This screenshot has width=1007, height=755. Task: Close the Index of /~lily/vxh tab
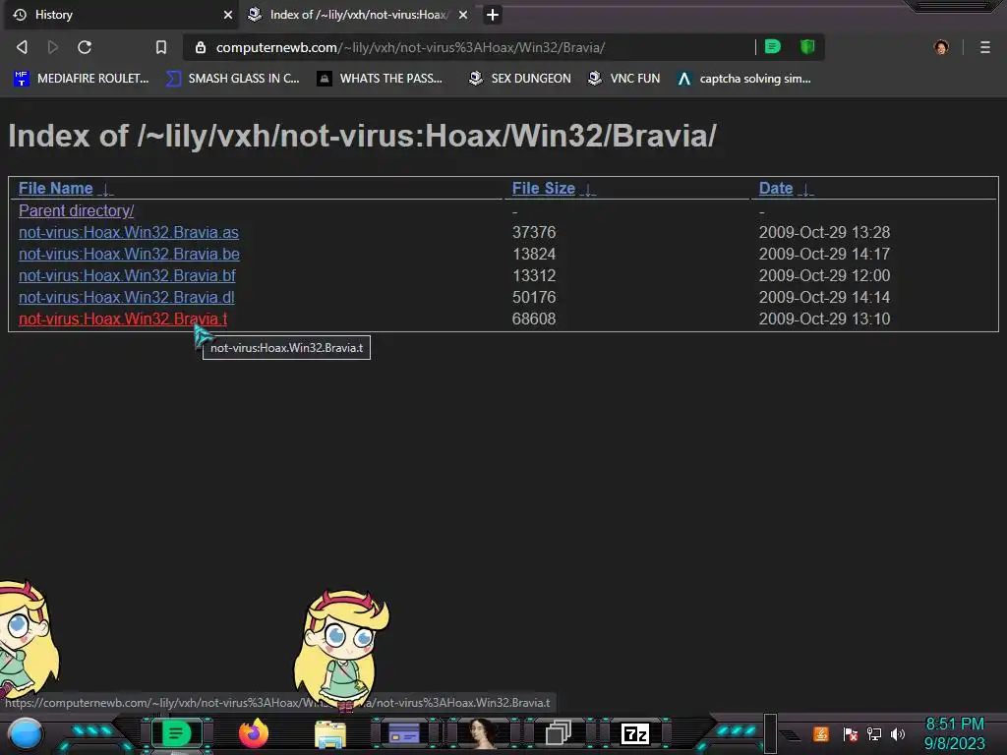463,15
